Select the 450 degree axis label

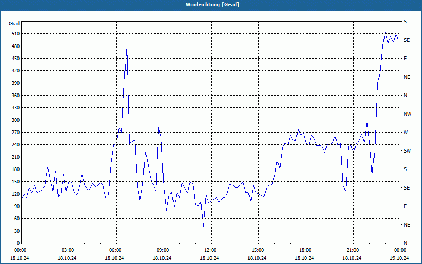[x=16, y=59]
